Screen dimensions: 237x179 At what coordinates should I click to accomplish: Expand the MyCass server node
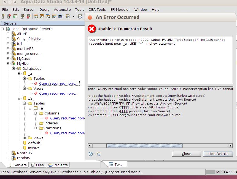click(8, 58)
